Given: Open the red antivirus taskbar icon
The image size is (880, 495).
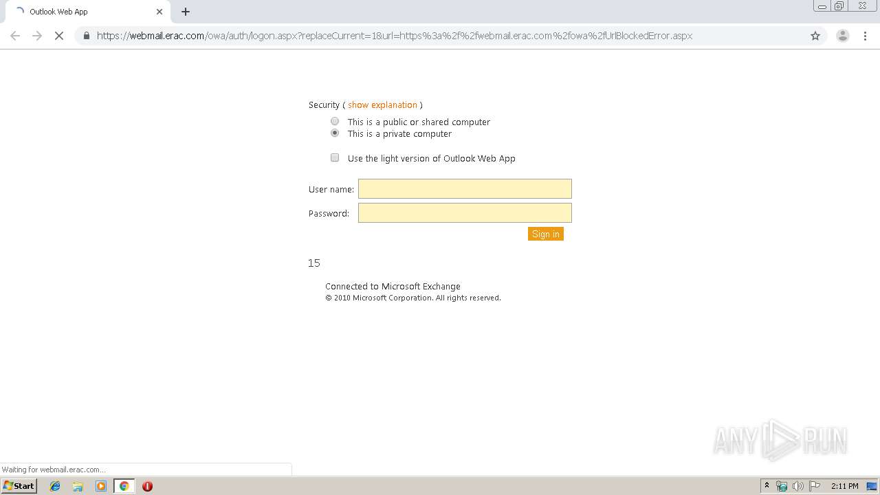Looking at the screenshot, I should tap(147, 486).
